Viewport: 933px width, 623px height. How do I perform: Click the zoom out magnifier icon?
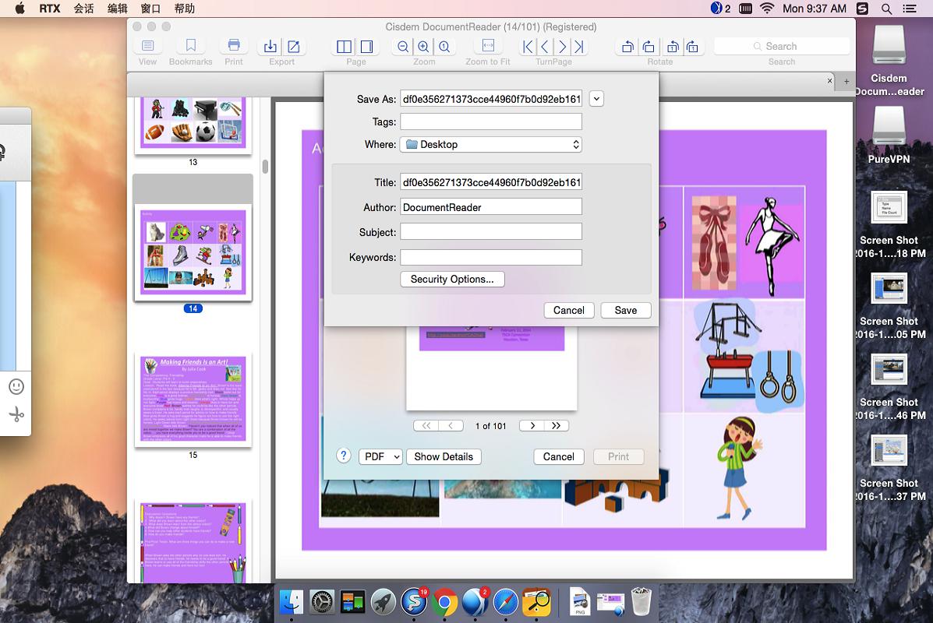[x=402, y=47]
